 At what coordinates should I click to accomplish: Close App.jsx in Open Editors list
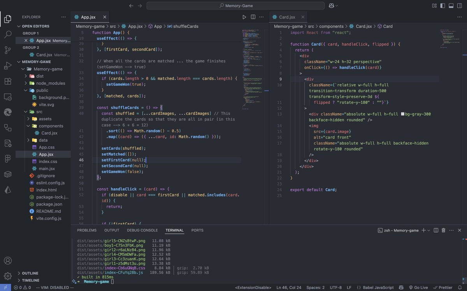click(x=26, y=40)
